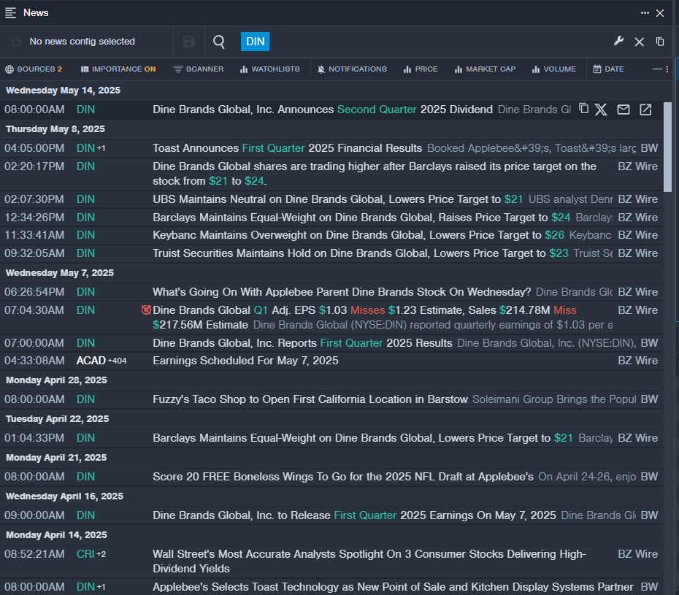Open the news config selector

coord(83,42)
